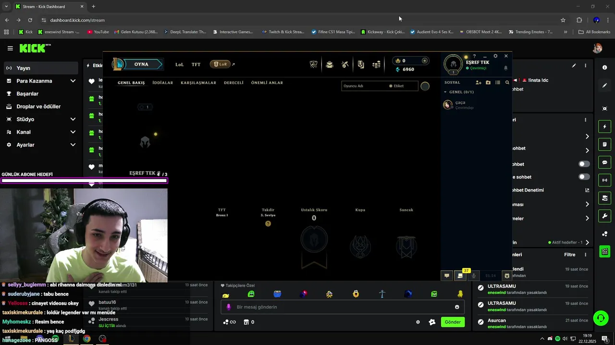Click the lightning quick actions icon
Image resolution: width=615 pixels, height=345 pixels.
point(604,126)
